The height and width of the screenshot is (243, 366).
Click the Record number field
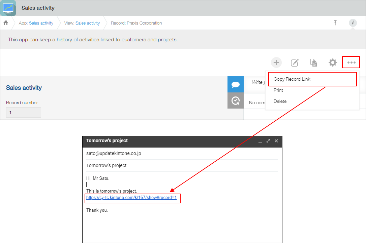24,112
